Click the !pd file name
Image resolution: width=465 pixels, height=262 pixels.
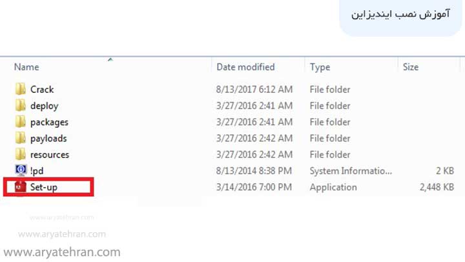[x=37, y=171]
